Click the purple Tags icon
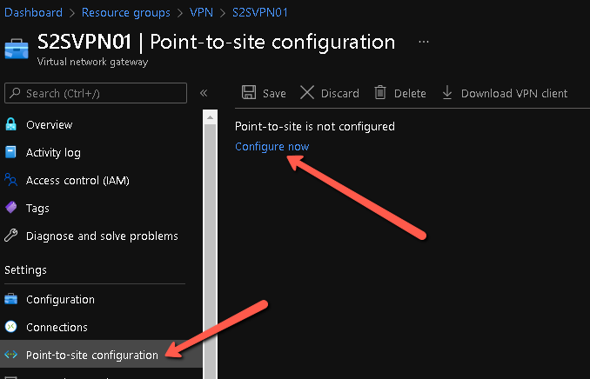The image size is (590, 379). click(11, 208)
